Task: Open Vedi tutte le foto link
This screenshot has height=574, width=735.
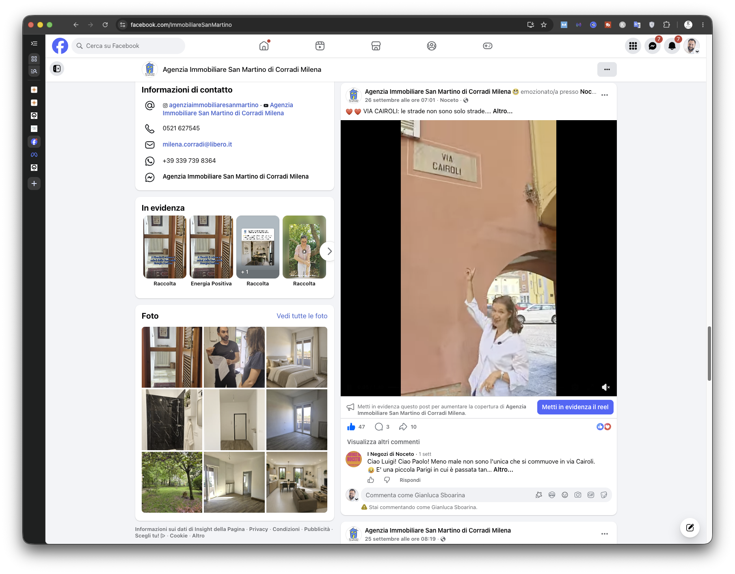Action: pyautogui.click(x=302, y=316)
